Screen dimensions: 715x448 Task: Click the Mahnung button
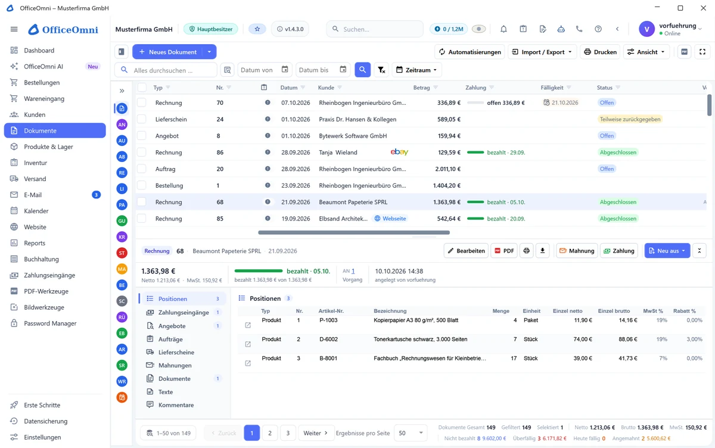[x=577, y=251]
